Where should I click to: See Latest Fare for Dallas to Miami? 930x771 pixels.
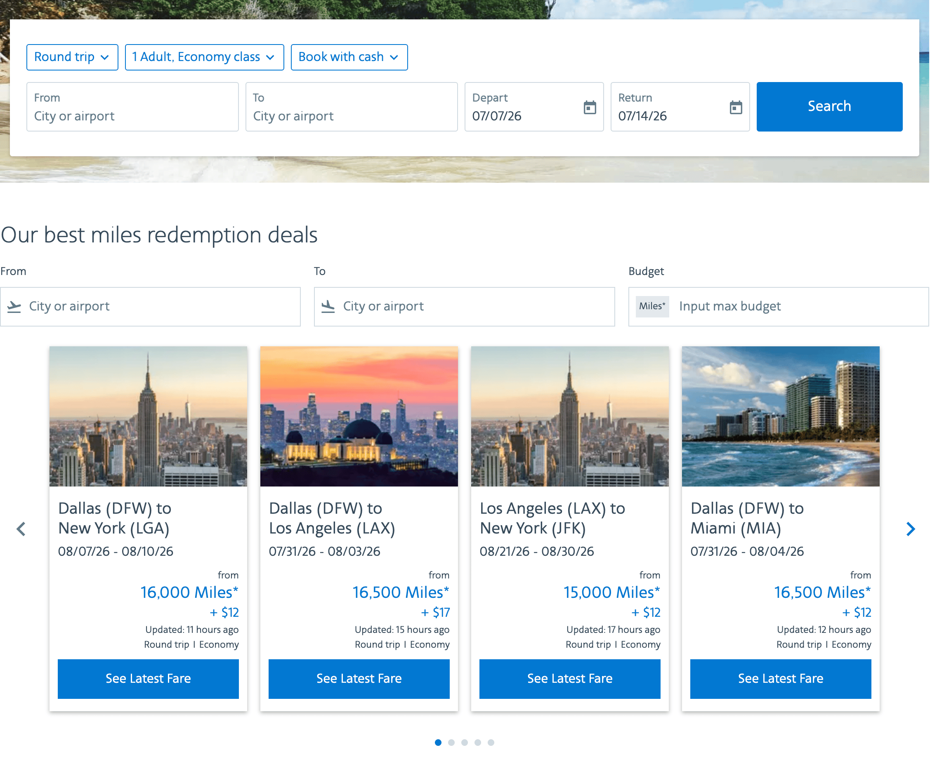click(780, 679)
